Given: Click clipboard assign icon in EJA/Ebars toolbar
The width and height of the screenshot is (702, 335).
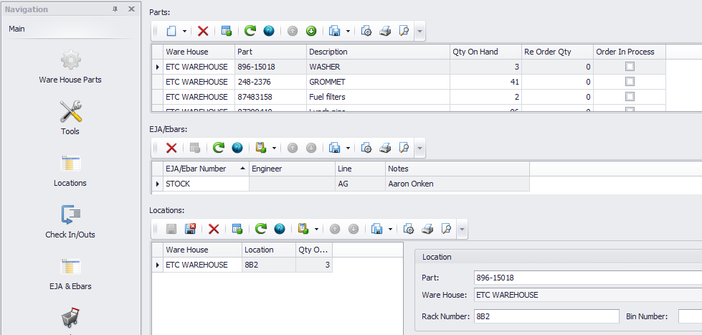Looking at the screenshot, I should [260, 148].
